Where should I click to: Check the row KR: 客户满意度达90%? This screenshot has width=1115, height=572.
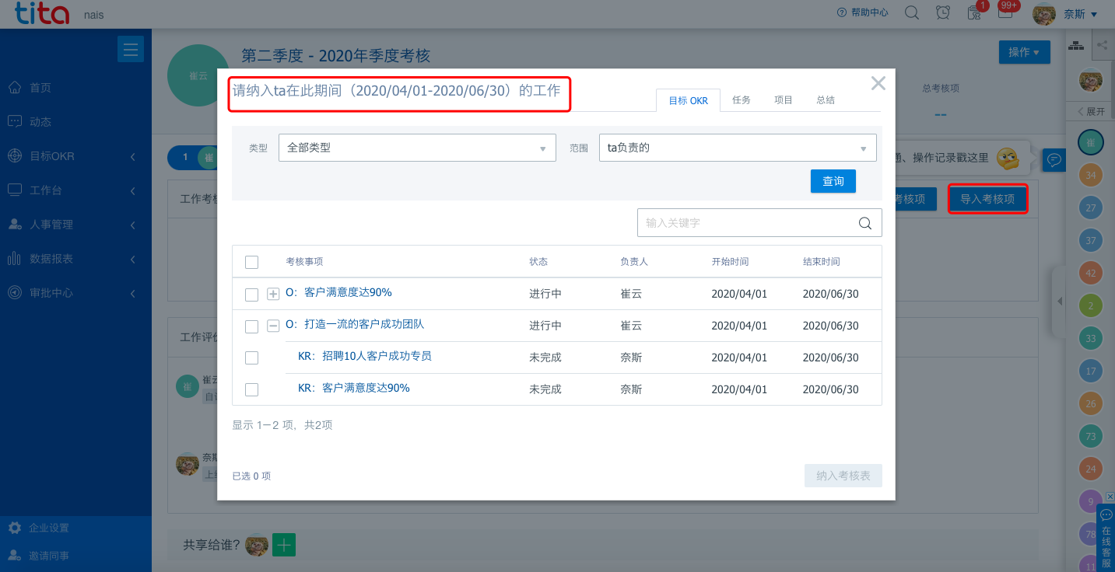(x=251, y=390)
